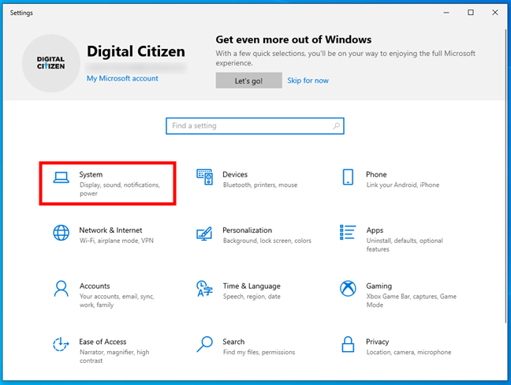Image resolution: width=511 pixels, height=385 pixels.
Task: Open the Gaming Xbox icon
Action: coord(348,289)
